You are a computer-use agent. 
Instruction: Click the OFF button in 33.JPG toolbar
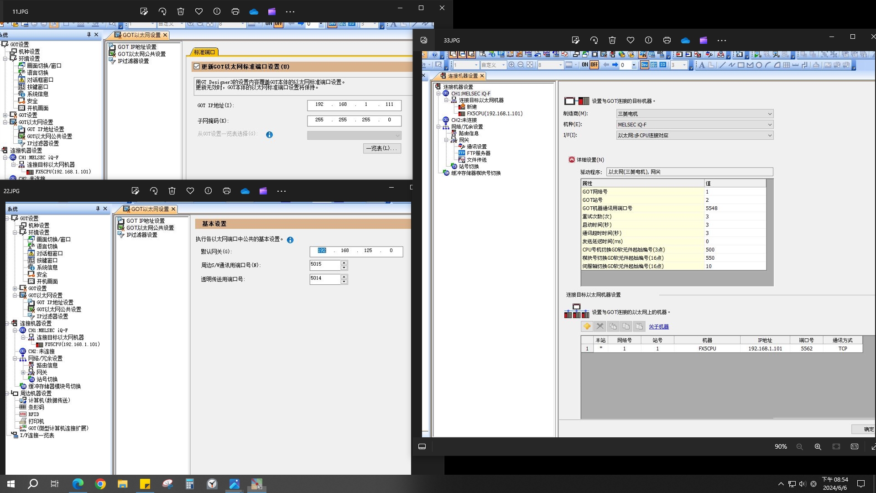(594, 65)
